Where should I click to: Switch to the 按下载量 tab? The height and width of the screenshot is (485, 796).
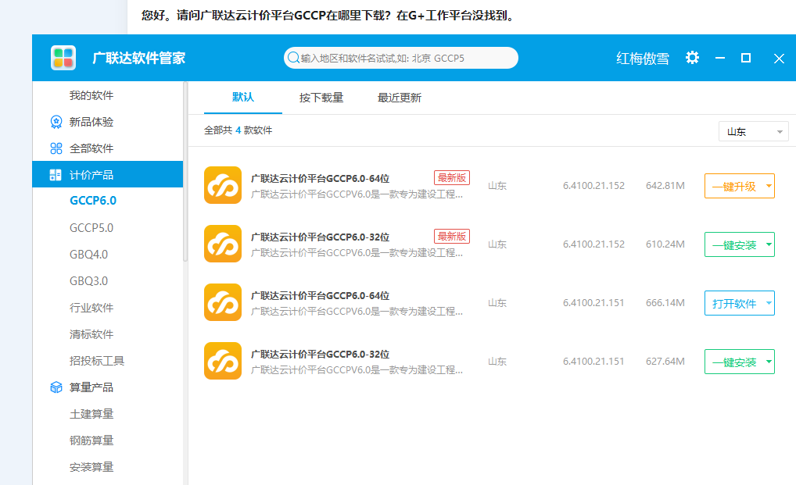click(321, 98)
